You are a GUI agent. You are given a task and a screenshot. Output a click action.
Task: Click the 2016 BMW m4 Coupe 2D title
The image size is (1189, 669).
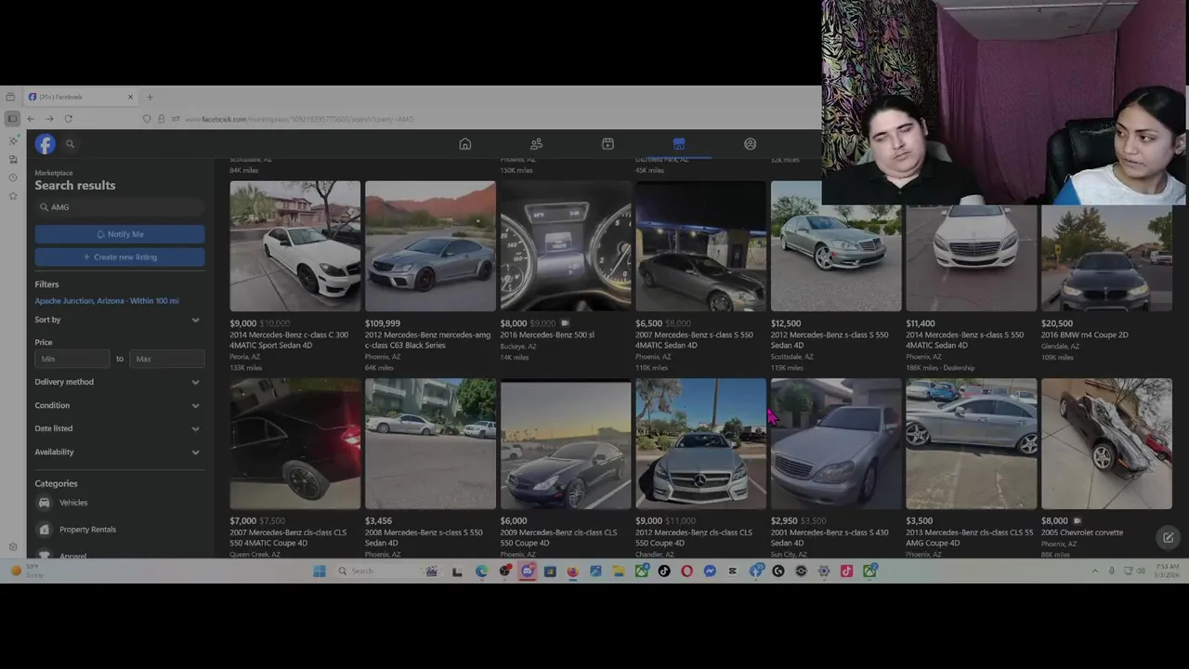(1085, 335)
